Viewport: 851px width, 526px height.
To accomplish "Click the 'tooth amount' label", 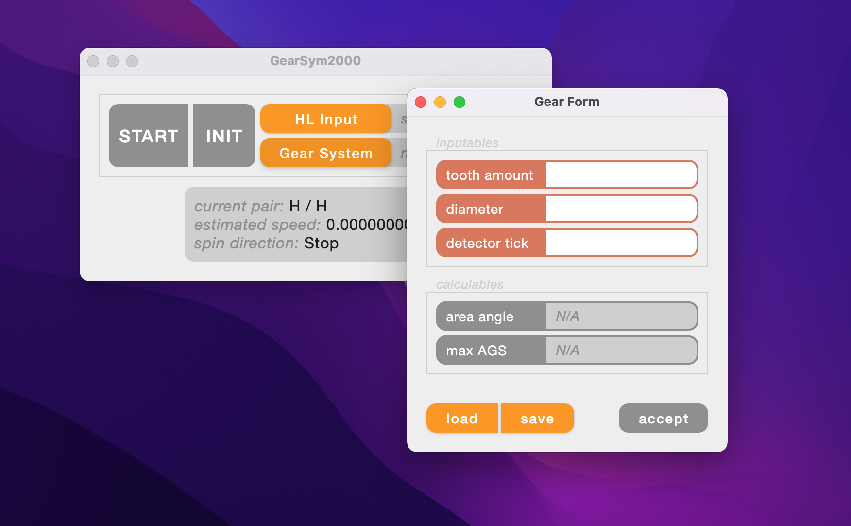I will coord(490,175).
